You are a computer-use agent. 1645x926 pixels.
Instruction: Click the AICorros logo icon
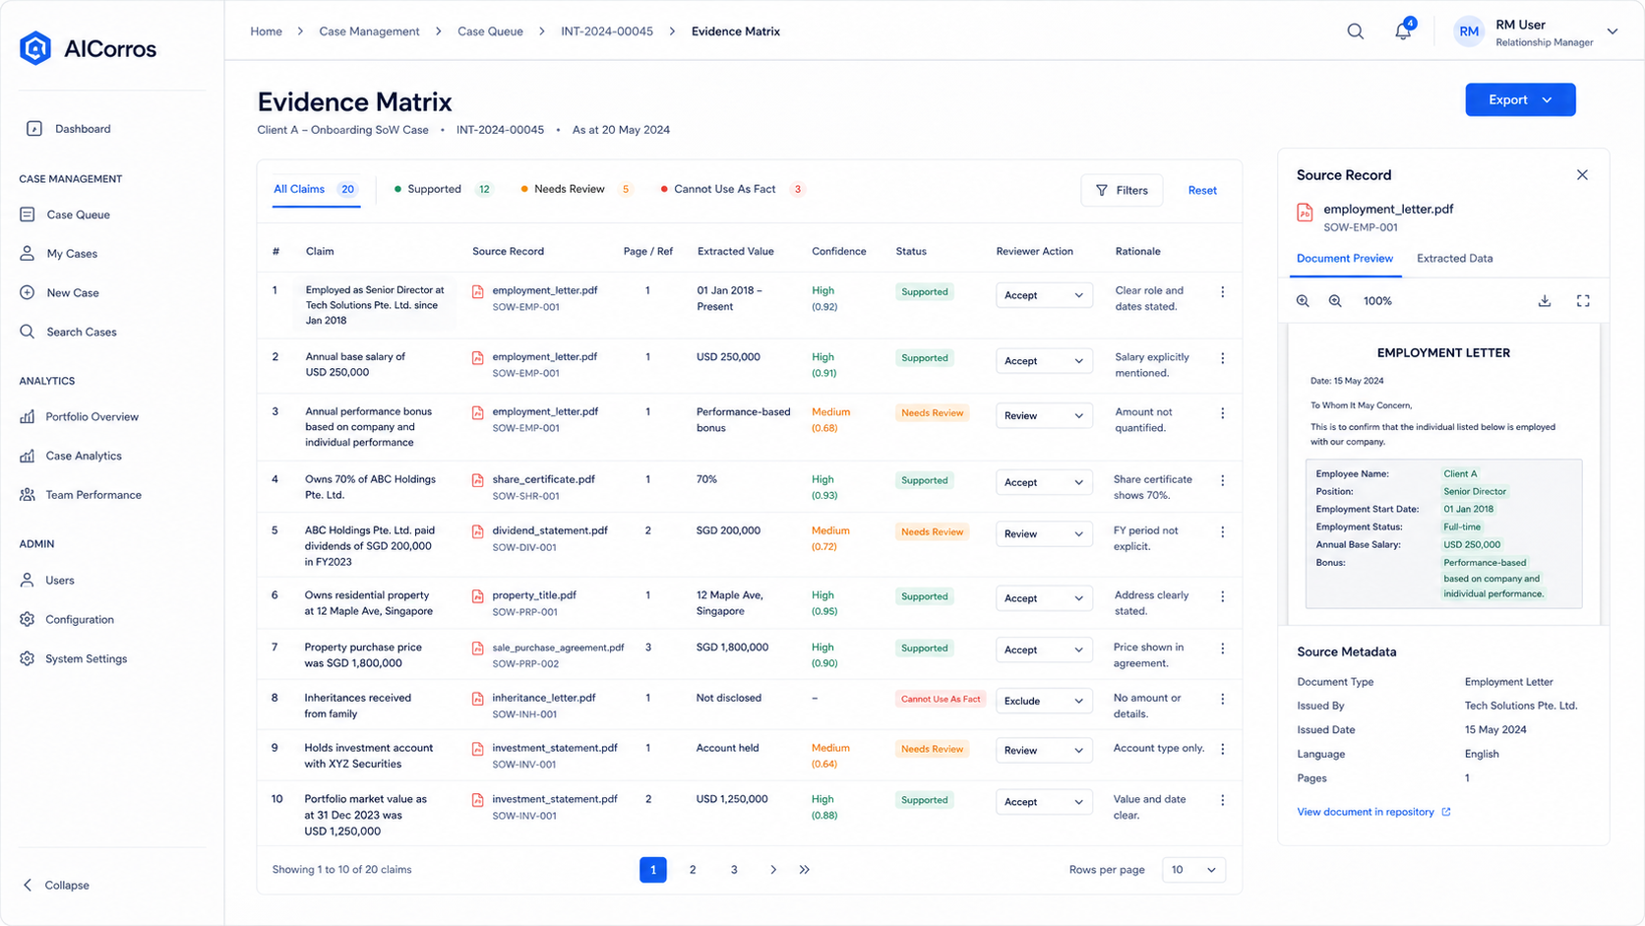point(35,48)
